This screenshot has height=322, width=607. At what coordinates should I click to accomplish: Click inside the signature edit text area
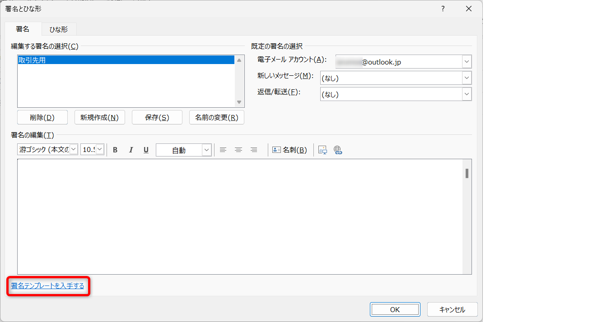click(239, 216)
